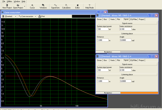This screenshot has height=110, width=162.
Task: Open the dropdown arrow next to Open Project
Action: click(25, 6)
